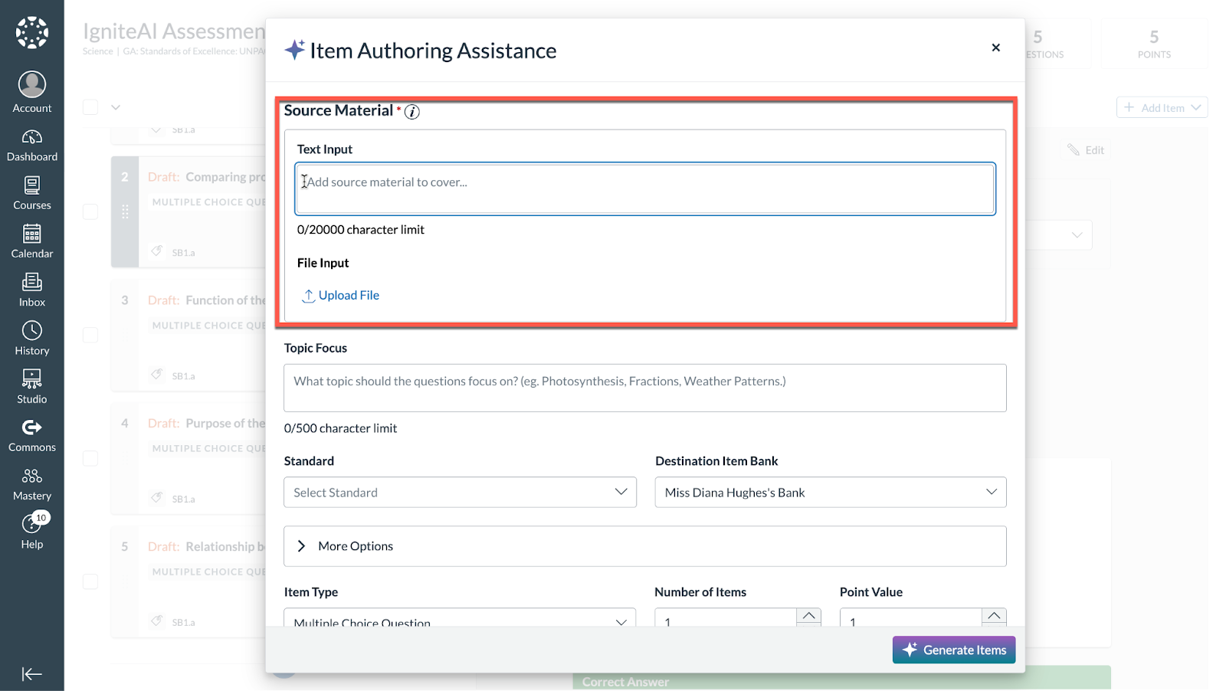Screen dimensions: 1226x691
Task: Focus the source material text input
Action: click(645, 188)
